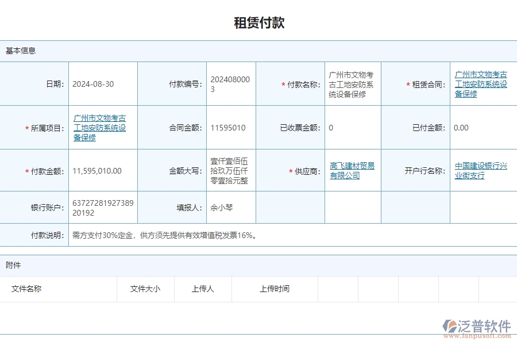Open the 租赁合同 contract link 广州市文物考古工地安防系统设备保修

pos(481,83)
